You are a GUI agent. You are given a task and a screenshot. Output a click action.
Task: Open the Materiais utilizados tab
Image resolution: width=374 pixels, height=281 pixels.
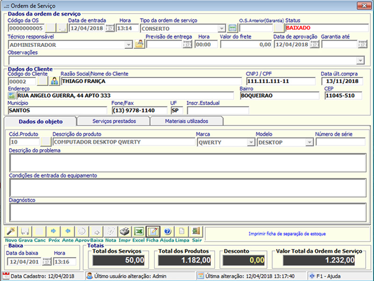pos(187,121)
